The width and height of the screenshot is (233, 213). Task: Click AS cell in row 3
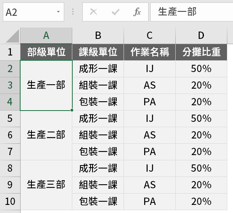pyautogui.click(x=149, y=85)
